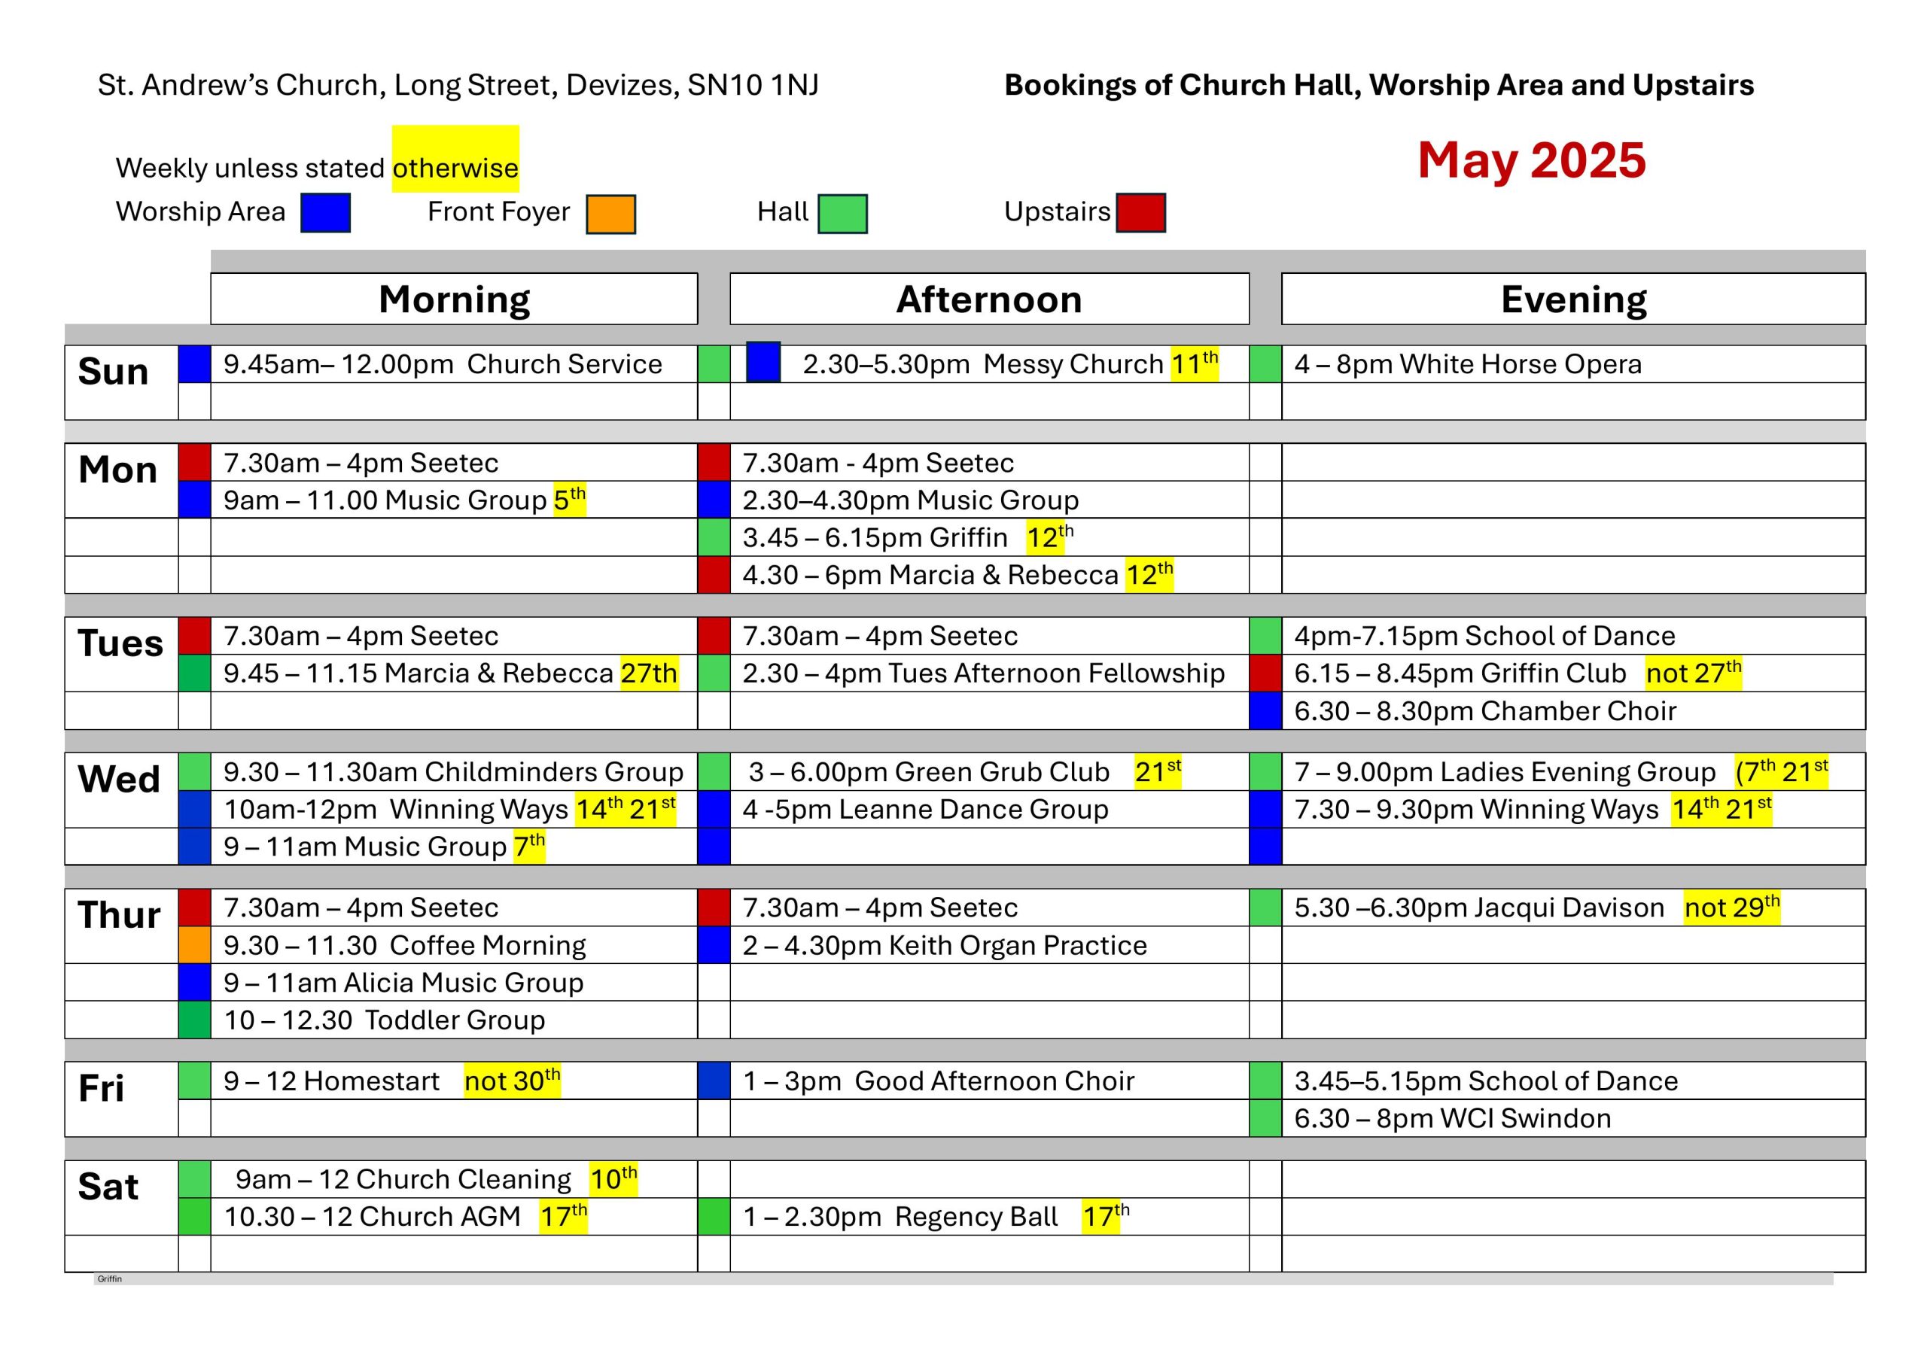Click the Thur day label

[119, 915]
